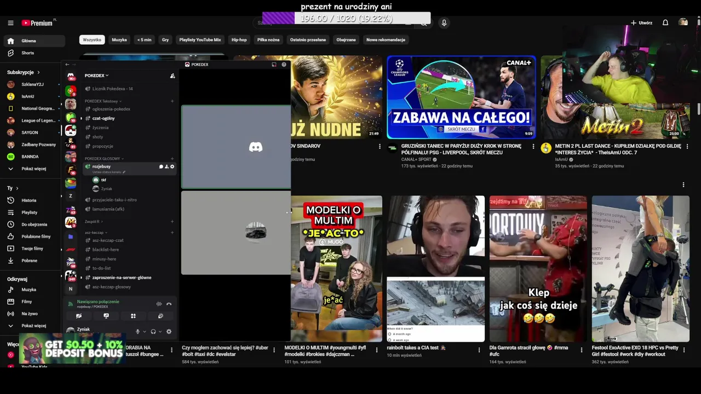This screenshot has height=394, width=701.
Task: Open the rainbolt takes a CIA test short
Action: click(436, 269)
